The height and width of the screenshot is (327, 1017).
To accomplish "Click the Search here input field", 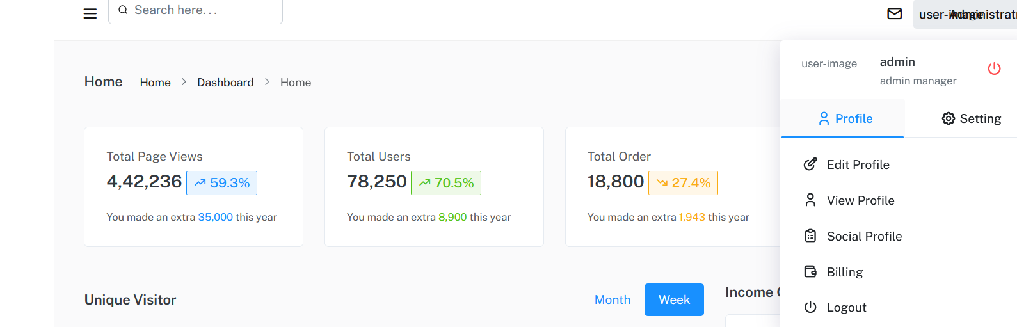I will pos(196,11).
